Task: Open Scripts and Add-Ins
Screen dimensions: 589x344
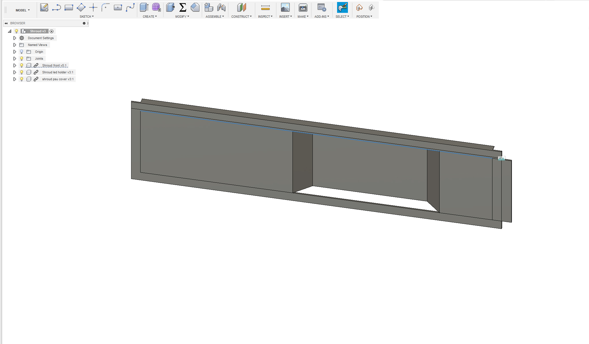Action: click(322, 7)
